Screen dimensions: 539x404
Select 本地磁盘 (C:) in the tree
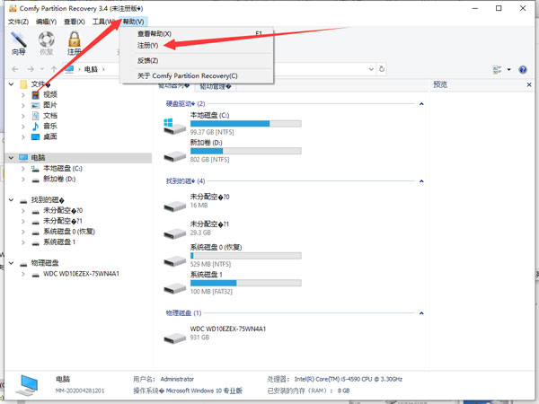(x=63, y=169)
